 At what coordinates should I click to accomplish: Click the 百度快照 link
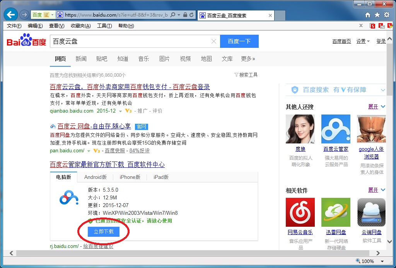coord(115,151)
